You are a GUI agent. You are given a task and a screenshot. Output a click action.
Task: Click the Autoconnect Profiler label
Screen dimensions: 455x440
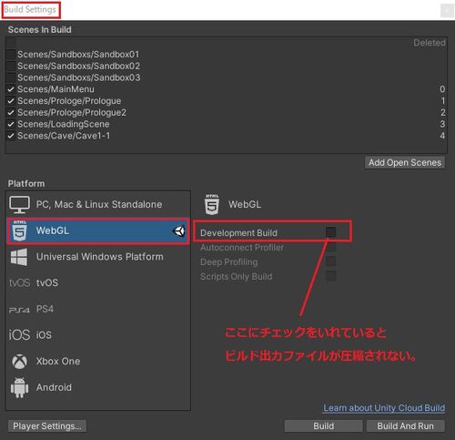pyautogui.click(x=242, y=248)
